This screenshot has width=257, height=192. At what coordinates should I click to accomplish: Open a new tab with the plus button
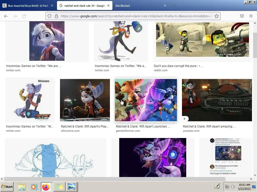(174, 6)
